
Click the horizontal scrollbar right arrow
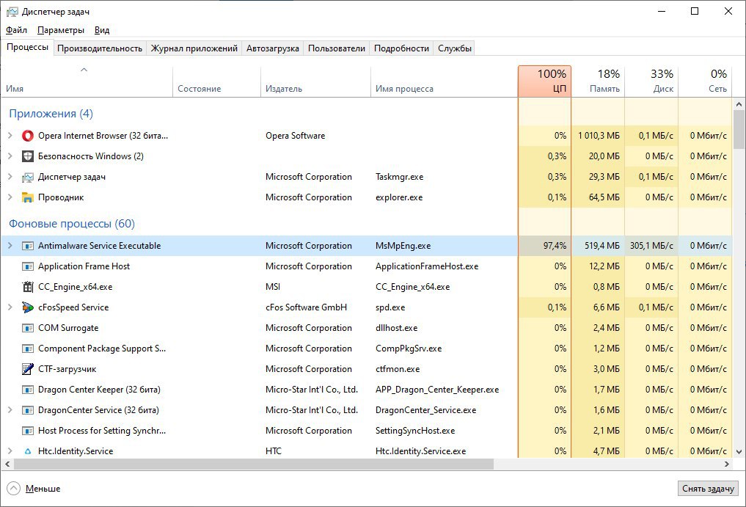(726, 464)
